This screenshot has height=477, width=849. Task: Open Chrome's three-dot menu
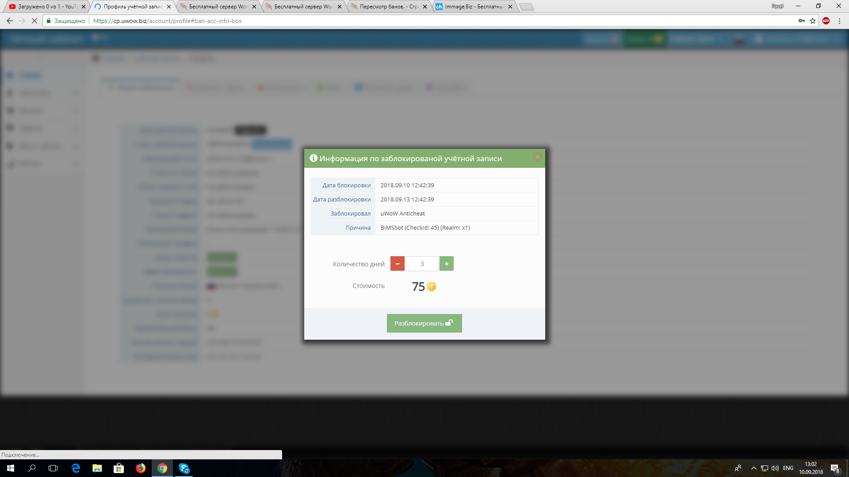click(839, 21)
